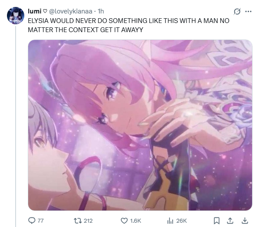Screen dimensions: 256x227
Task: Repost using the retweet arrows icon
Action: (x=77, y=221)
